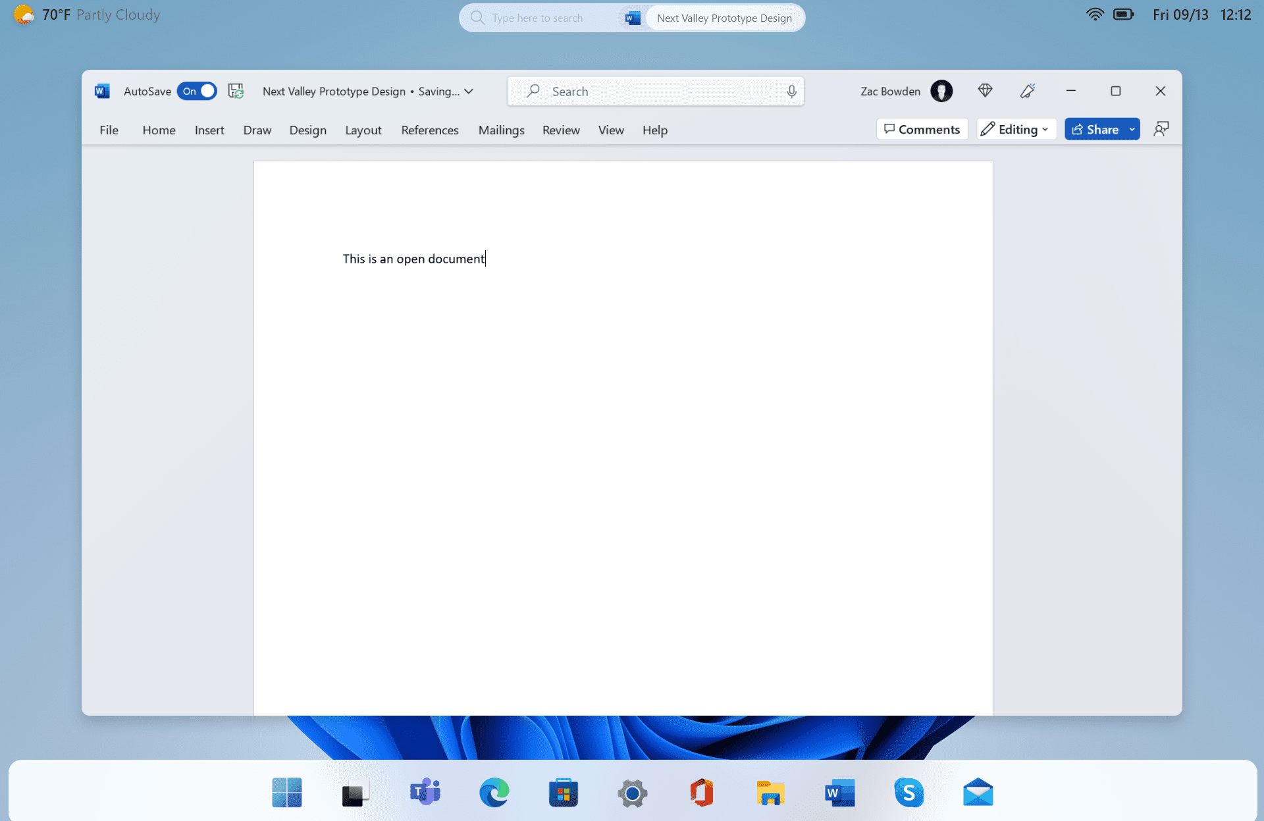Image resolution: width=1264 pixels, height=821 pixels.
Task: Click the Comments button
Action: click(922, 129)
